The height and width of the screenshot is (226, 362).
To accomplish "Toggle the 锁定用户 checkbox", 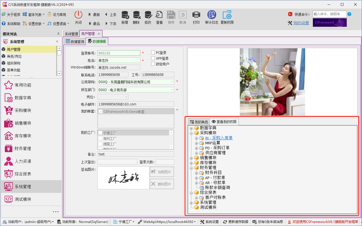I will click(x=153, y=64).
